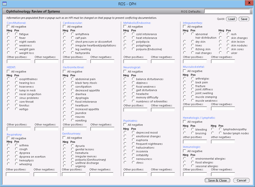Check Gastrointestinal All negative box
The height and width of the screenshot is (187, 255).
64,71
